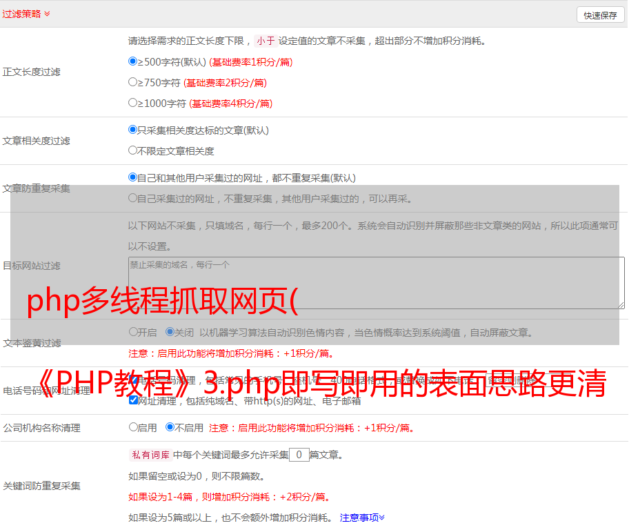This screenshot has height=530, width=629.
Task: Click the 文章相关度过滤 row label
Action: pyautogui.click(x=36, y=141)
